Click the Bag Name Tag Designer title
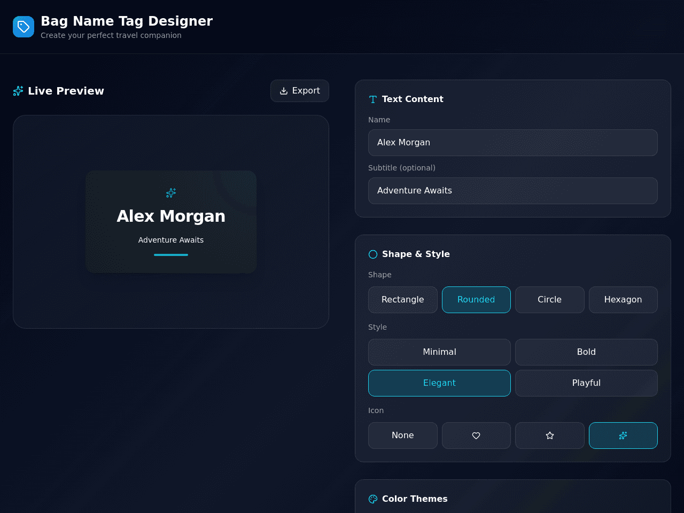Screen dimensions: 684x513 point(127,21)
